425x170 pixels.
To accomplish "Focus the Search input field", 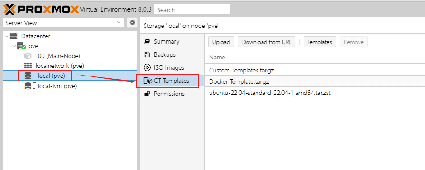I will [x=192, y=10].
